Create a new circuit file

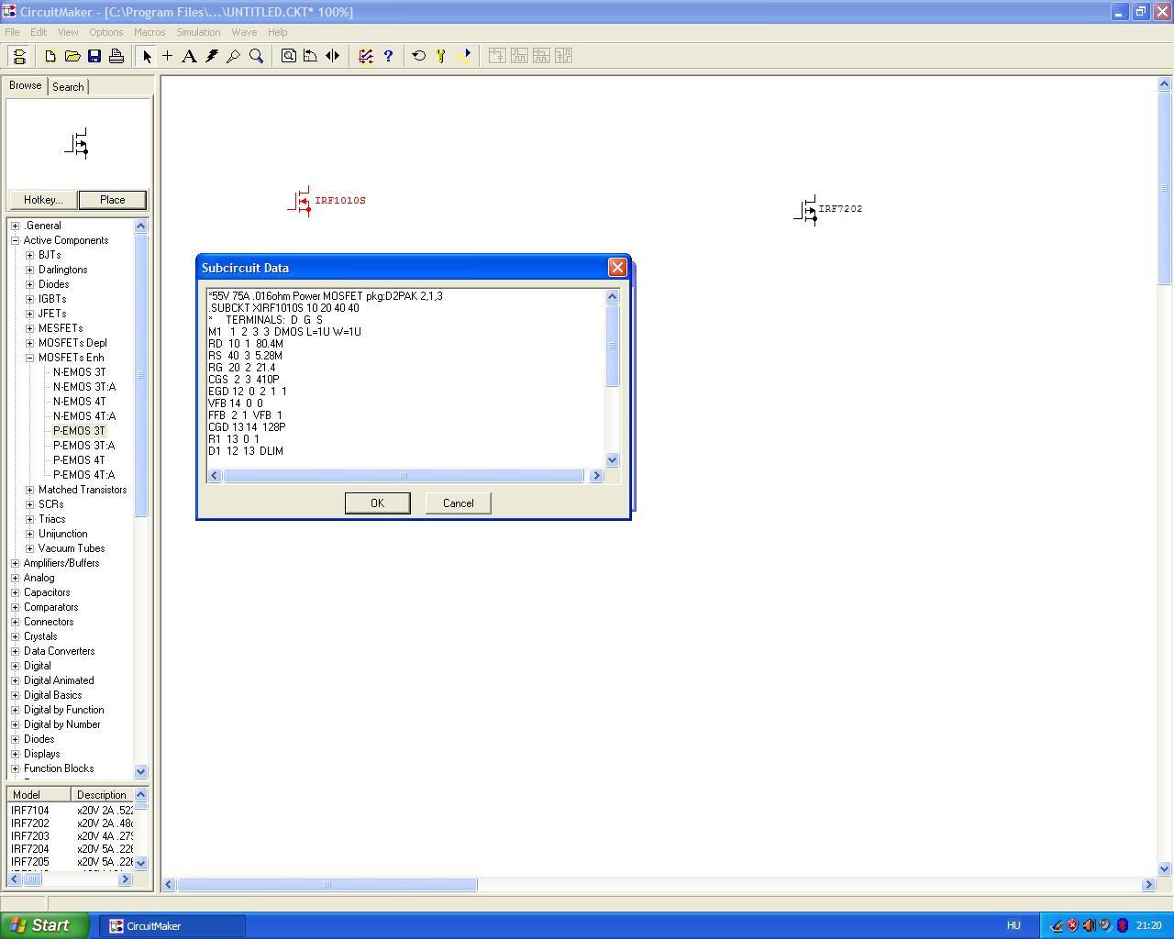point(50,56)
